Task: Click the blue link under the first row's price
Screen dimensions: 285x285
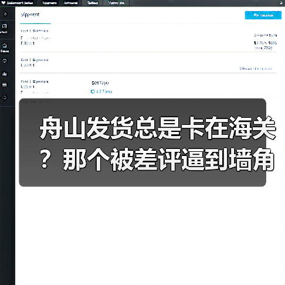Action: point(263,48)
